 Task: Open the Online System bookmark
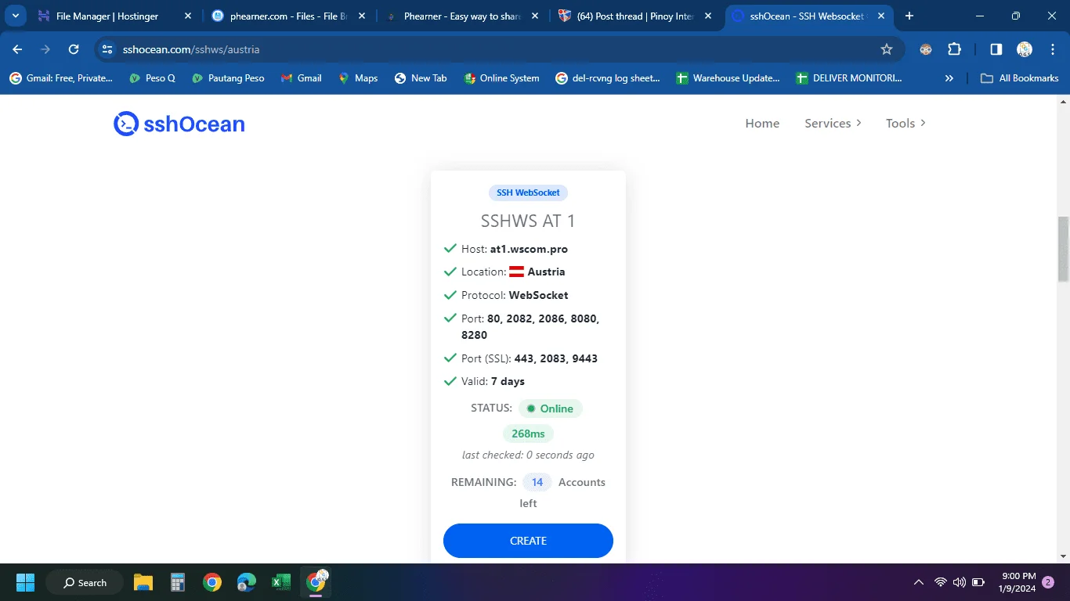click(x=501, y=78)
